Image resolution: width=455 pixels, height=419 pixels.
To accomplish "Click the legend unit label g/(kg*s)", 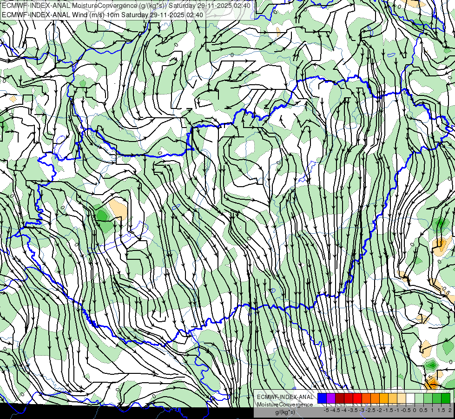I will click(285, 412).
